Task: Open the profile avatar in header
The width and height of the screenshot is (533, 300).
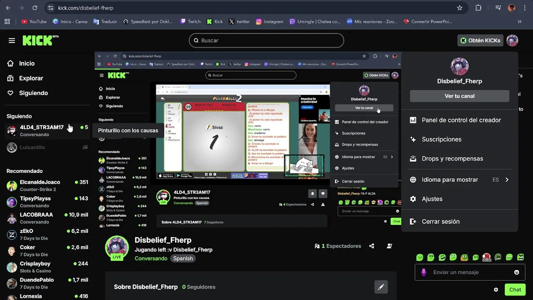Action: pyautogui.click(x=512, y=40)
